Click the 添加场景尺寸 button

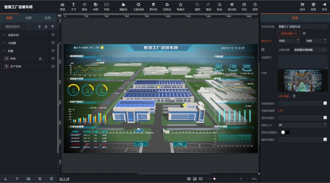click(289, 33)
